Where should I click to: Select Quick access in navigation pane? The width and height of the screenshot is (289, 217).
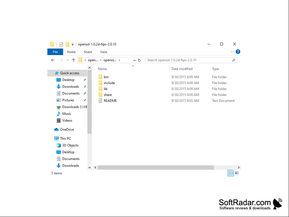click(67, 73)
